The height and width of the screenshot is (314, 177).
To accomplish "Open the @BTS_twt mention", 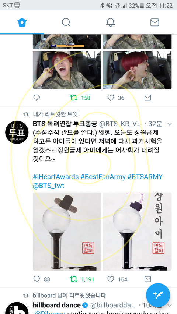I will pos(49,186).
